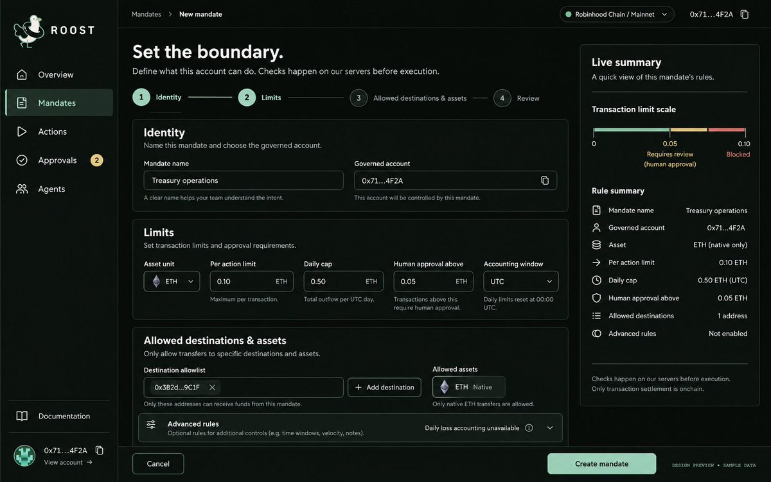The height and width of the screenshot is (482, 771).
Task: Open Approvals in the sidebar
Action: [58, 160]
